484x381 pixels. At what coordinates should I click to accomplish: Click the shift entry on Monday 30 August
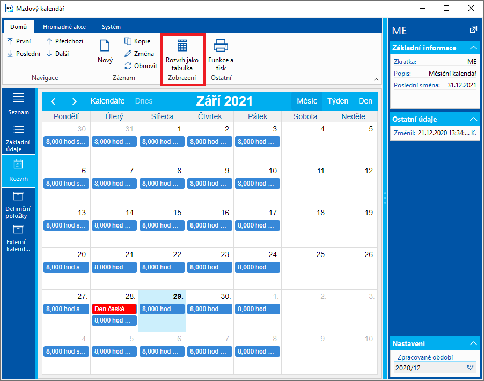(x=67, y=142)
